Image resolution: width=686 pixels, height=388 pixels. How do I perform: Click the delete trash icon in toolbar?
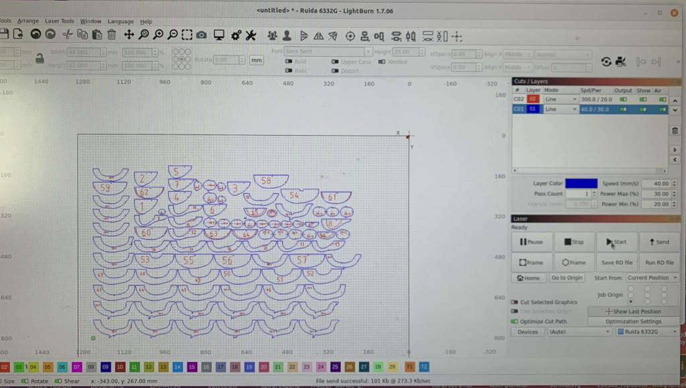pos(111,35)
